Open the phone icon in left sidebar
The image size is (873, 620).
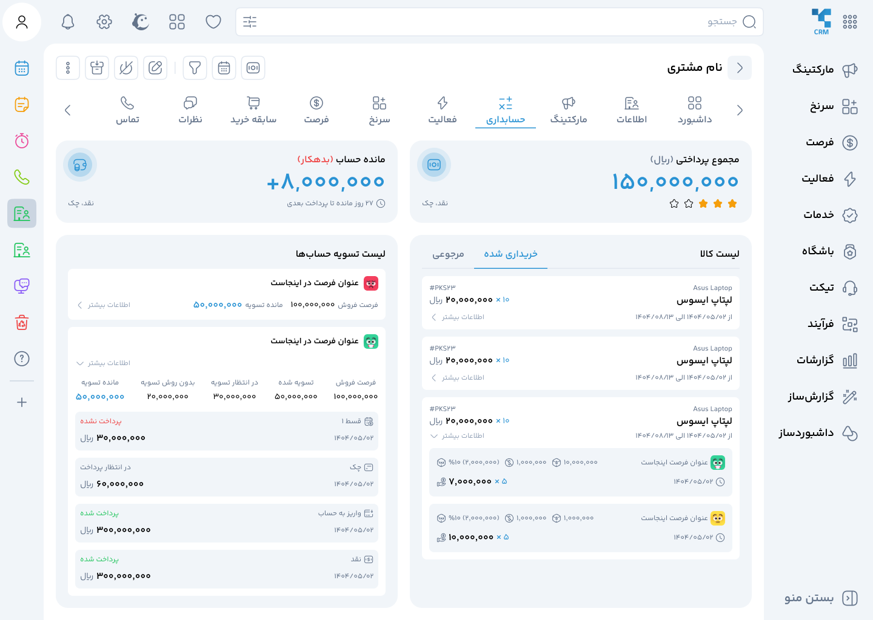point(22,177)
